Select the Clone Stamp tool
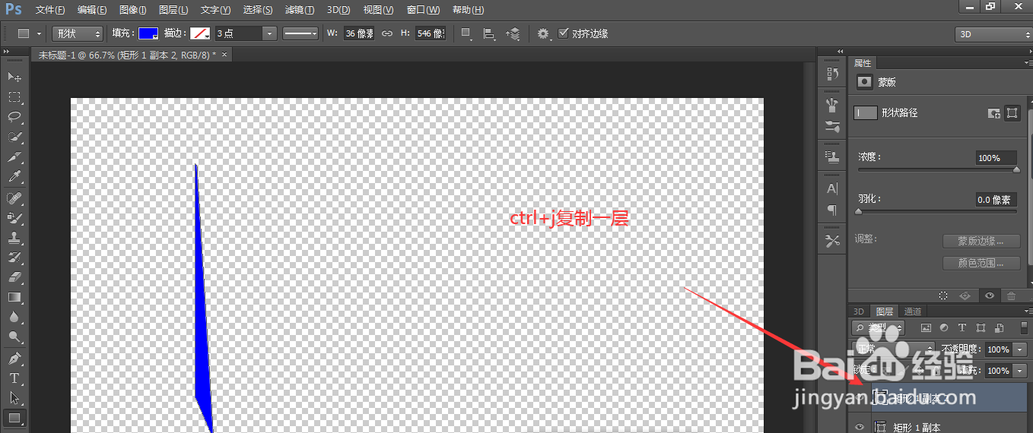This screenshot has height=433, width=1033. pyautogui.click(x=14, y=237)
